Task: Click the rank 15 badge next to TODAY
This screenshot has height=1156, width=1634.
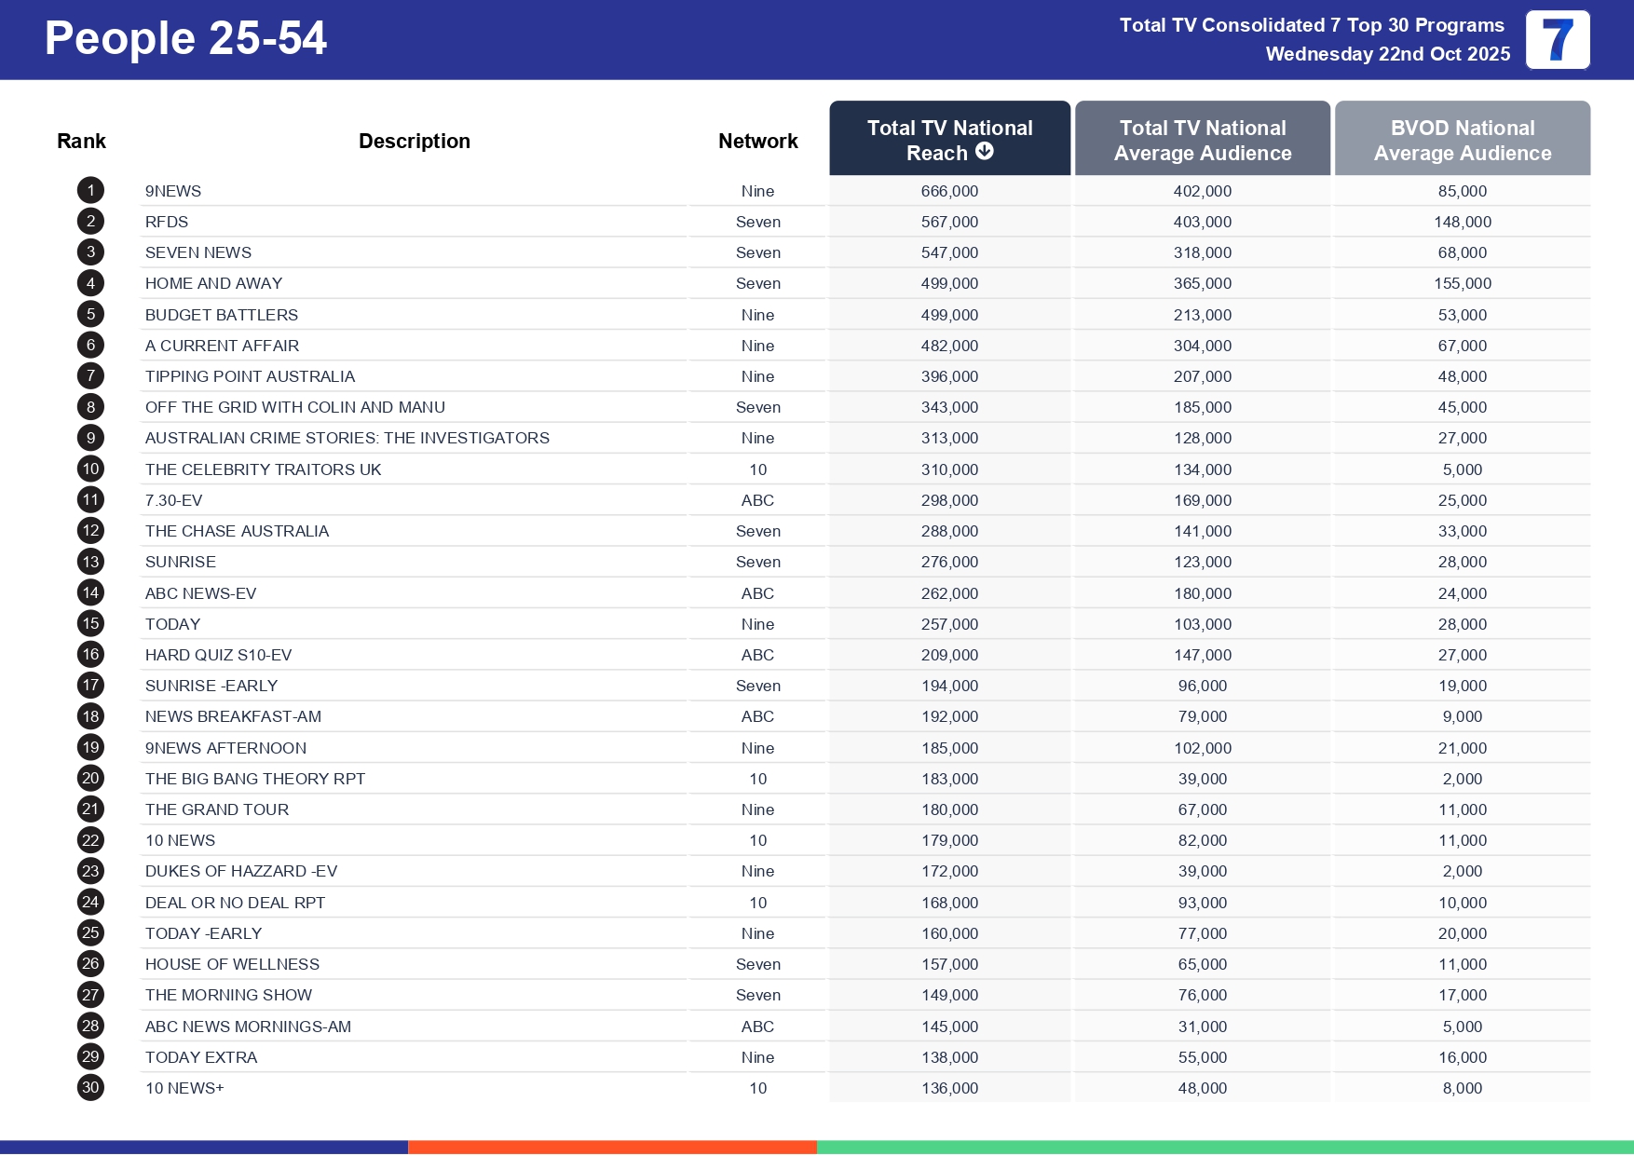Action: coord(89,623)
